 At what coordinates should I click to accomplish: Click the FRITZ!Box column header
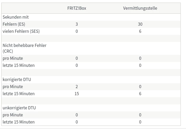click(x=77, y=8)
